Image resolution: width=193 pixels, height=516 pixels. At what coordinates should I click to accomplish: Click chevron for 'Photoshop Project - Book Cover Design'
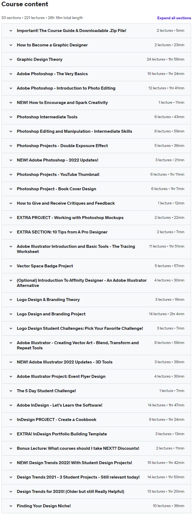point(11,189)
